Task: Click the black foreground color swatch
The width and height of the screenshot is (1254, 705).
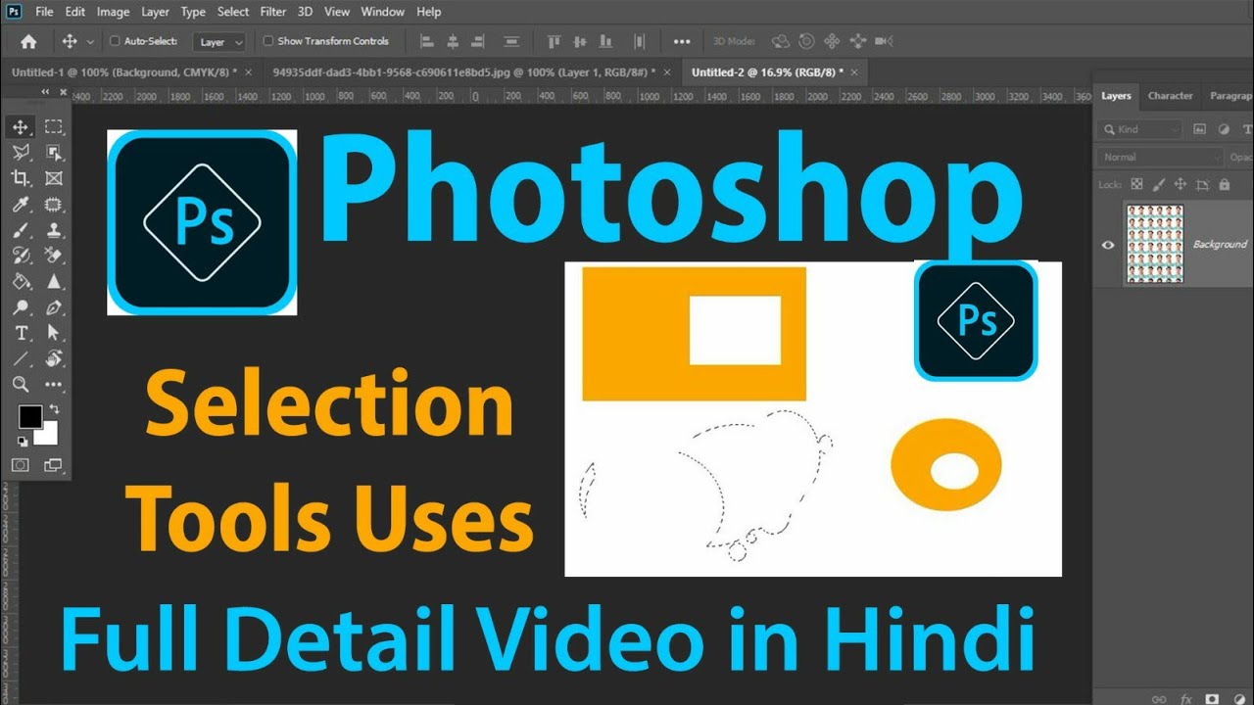Action: pos(30,417)
